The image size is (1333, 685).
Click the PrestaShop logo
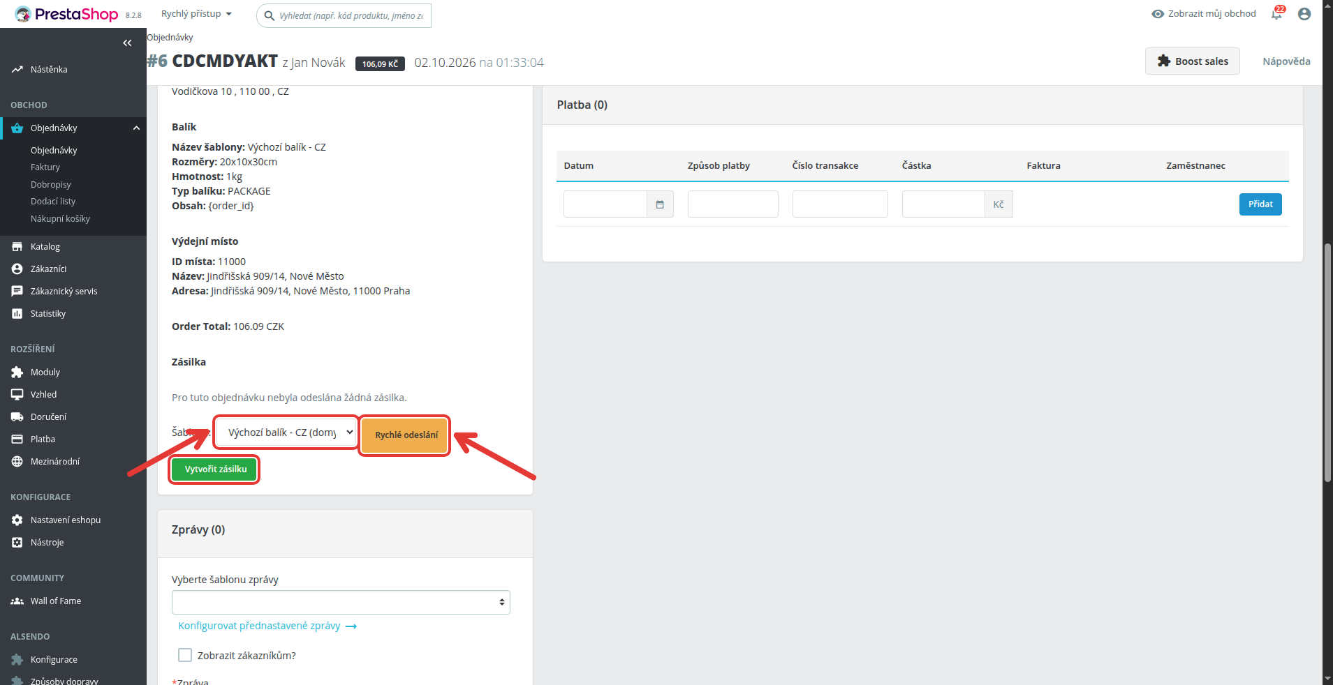pos(66,14)
